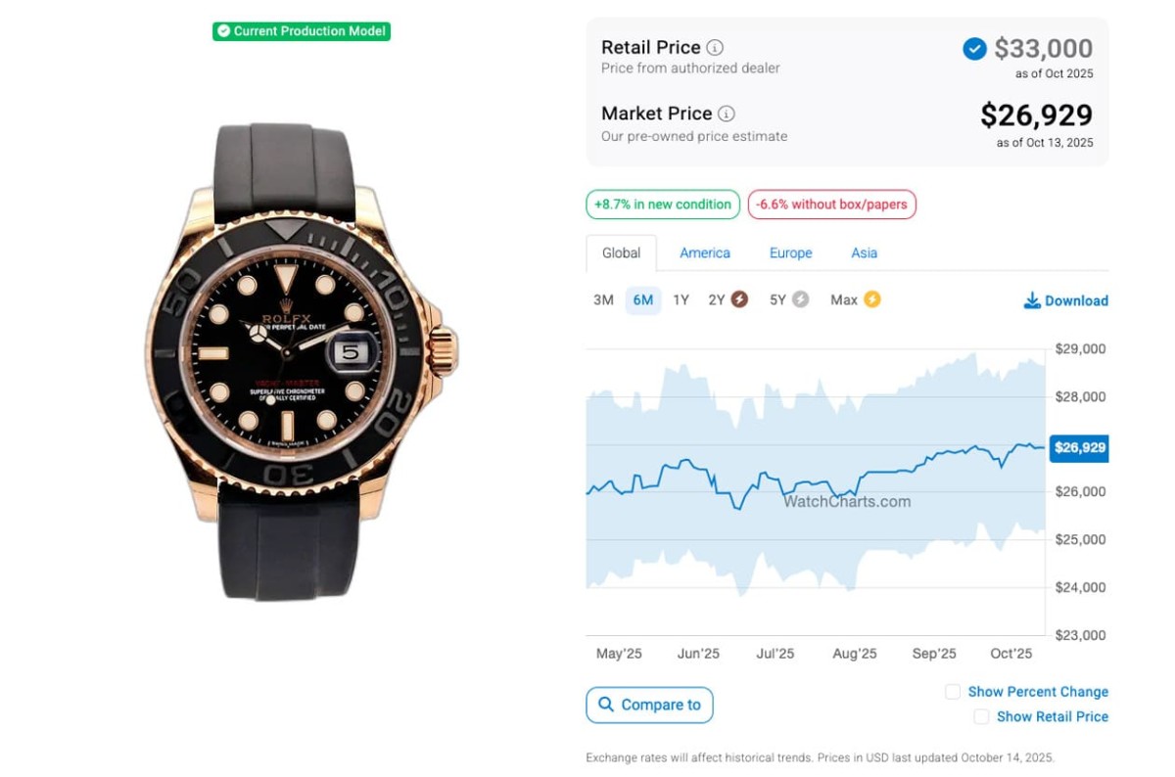Switch to the Europe tab
Screen dimensions: 1175x777
(790, 252)
